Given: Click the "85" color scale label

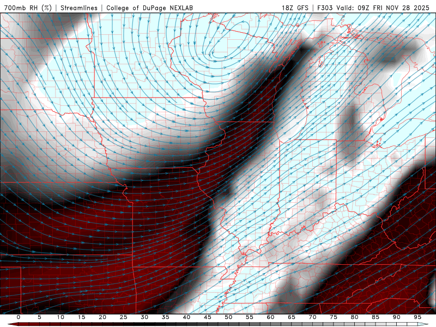Looking at the screenshot, I should 376,317.
